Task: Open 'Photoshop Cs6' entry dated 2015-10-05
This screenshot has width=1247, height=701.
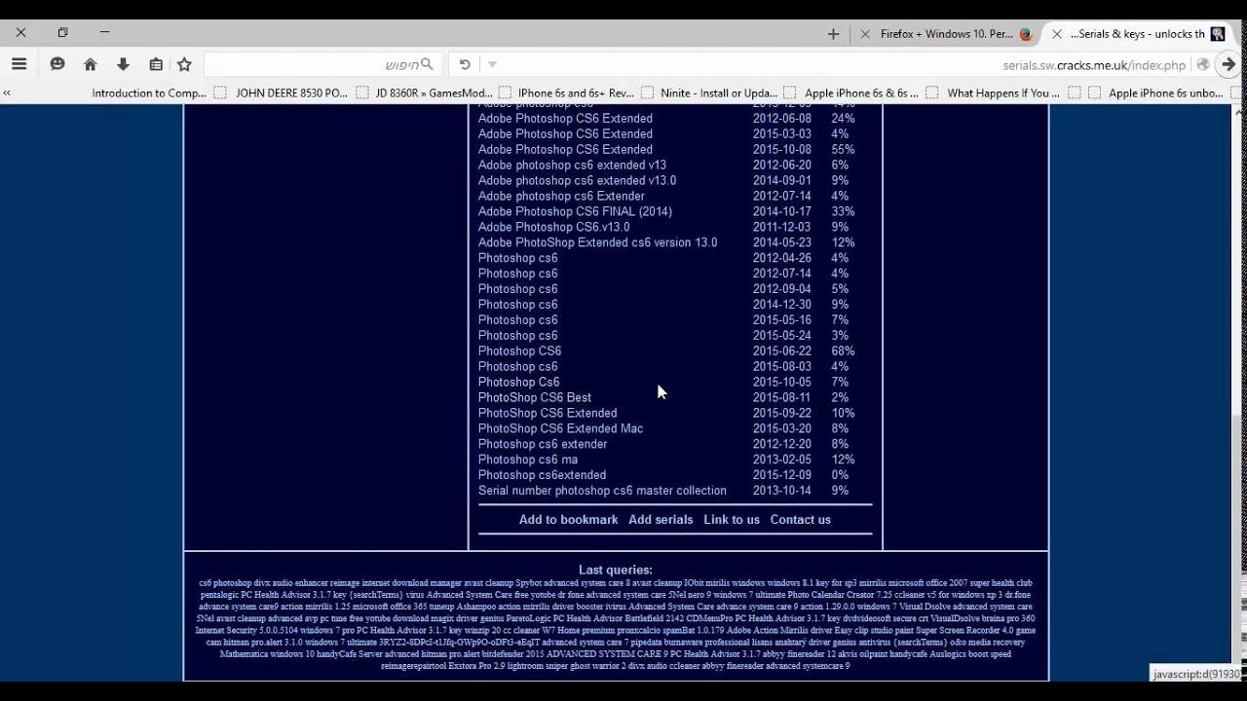Action: pyautogui.click(x=518, y=383)
